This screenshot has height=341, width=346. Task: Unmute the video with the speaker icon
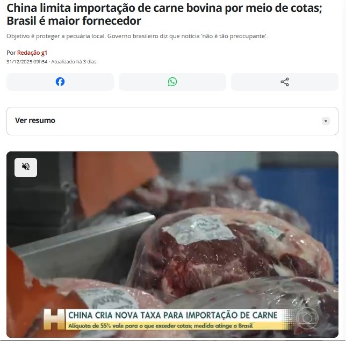pos(26,167)
